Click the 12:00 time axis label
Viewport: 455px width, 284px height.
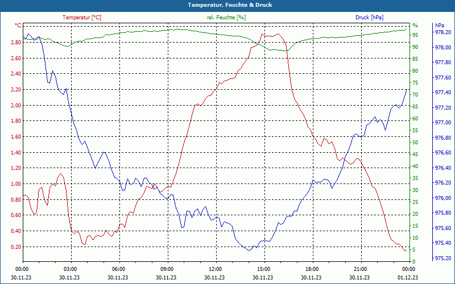click(216, 269)
